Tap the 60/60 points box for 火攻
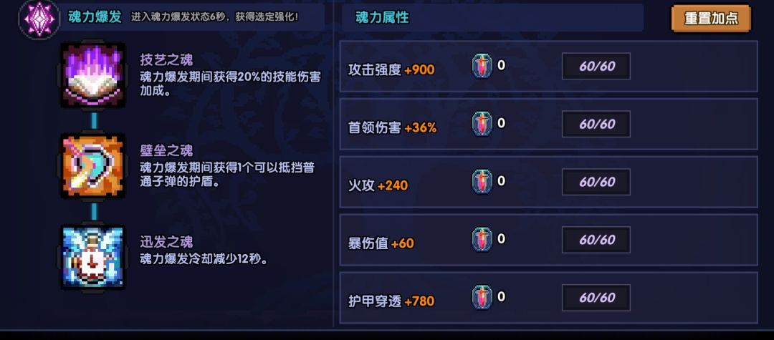 point(596,183)
